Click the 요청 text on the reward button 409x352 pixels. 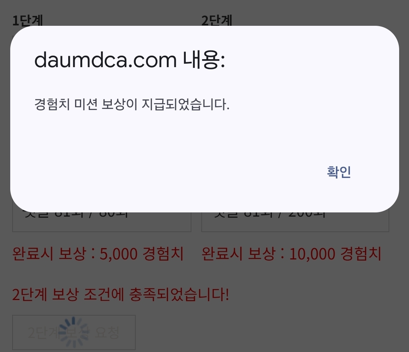tap(107, 332)
